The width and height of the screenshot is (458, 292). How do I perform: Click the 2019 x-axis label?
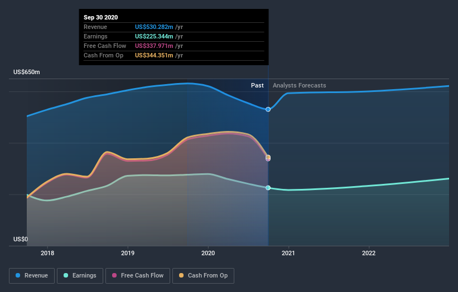click(128, 253)
